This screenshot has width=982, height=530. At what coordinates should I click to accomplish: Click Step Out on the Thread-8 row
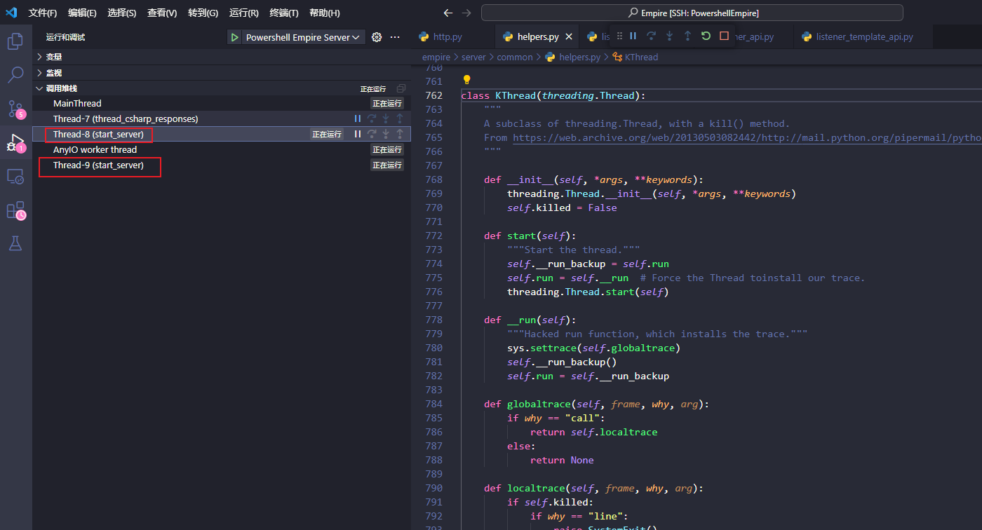400,134
